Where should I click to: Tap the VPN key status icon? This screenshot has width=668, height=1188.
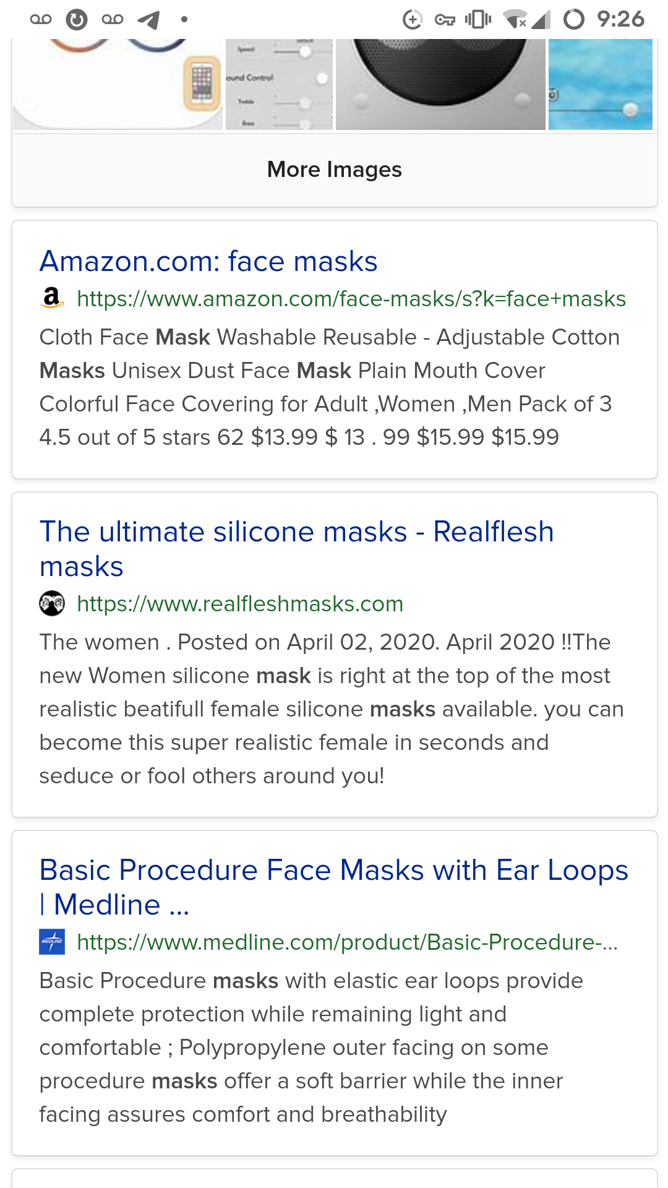pos(445,20)
